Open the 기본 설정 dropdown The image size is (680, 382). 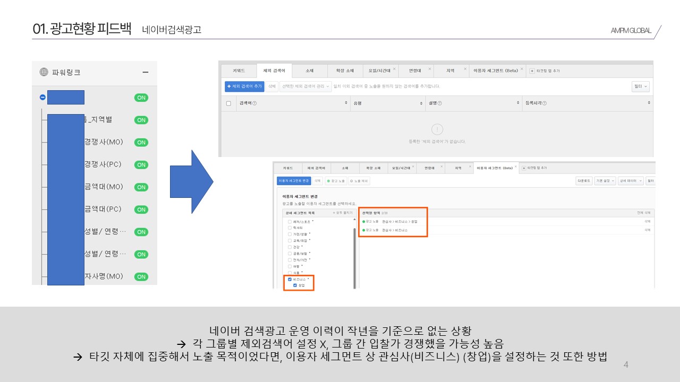[605, 181]
